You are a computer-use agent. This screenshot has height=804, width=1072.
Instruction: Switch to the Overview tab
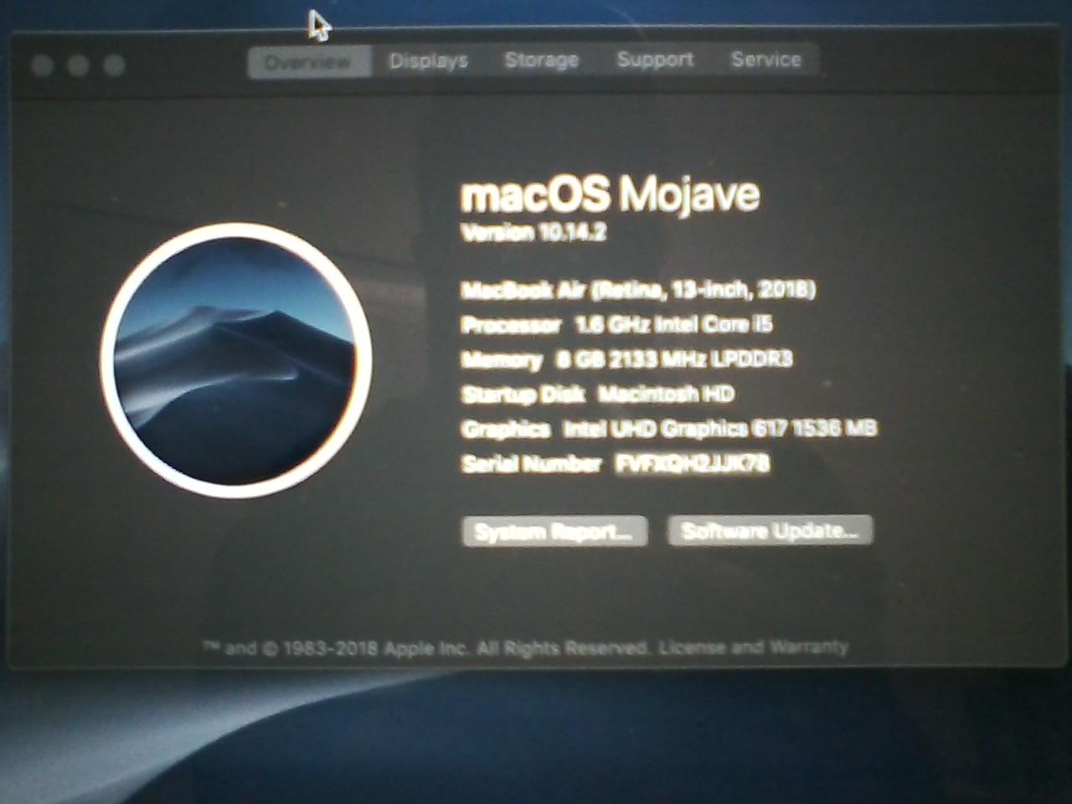309,62
